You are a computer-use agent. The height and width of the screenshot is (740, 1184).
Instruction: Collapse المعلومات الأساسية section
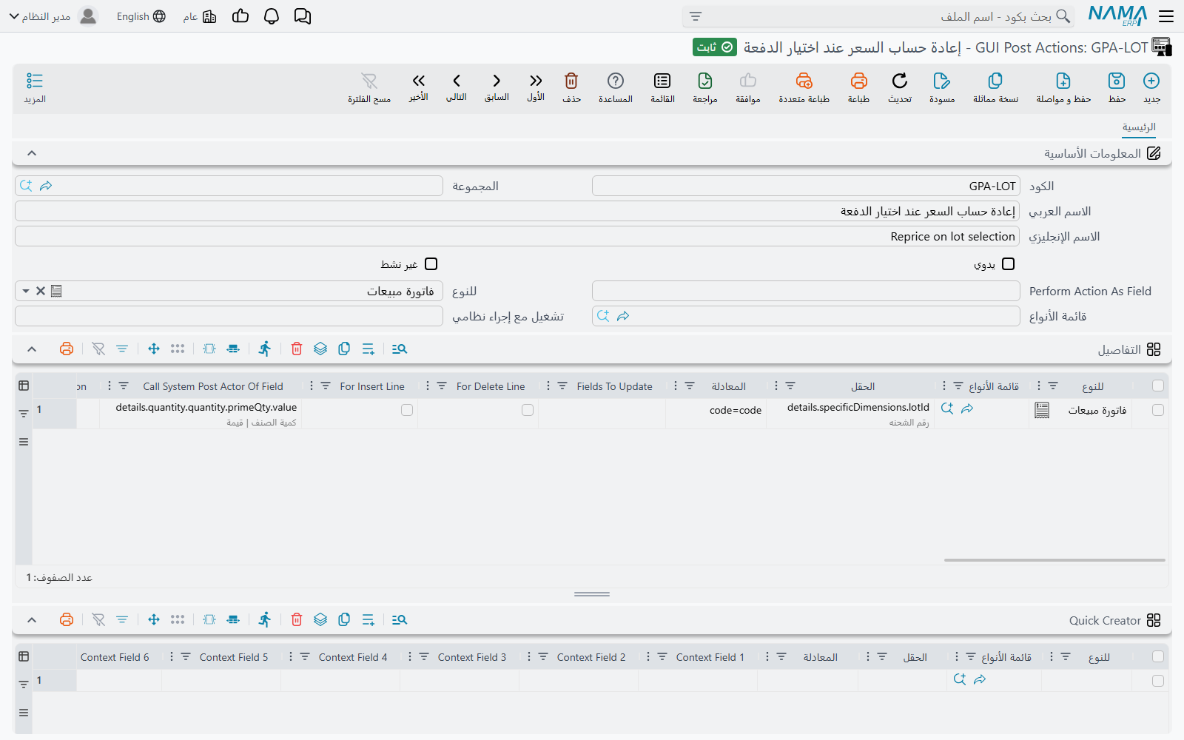[x=32, y=153]
